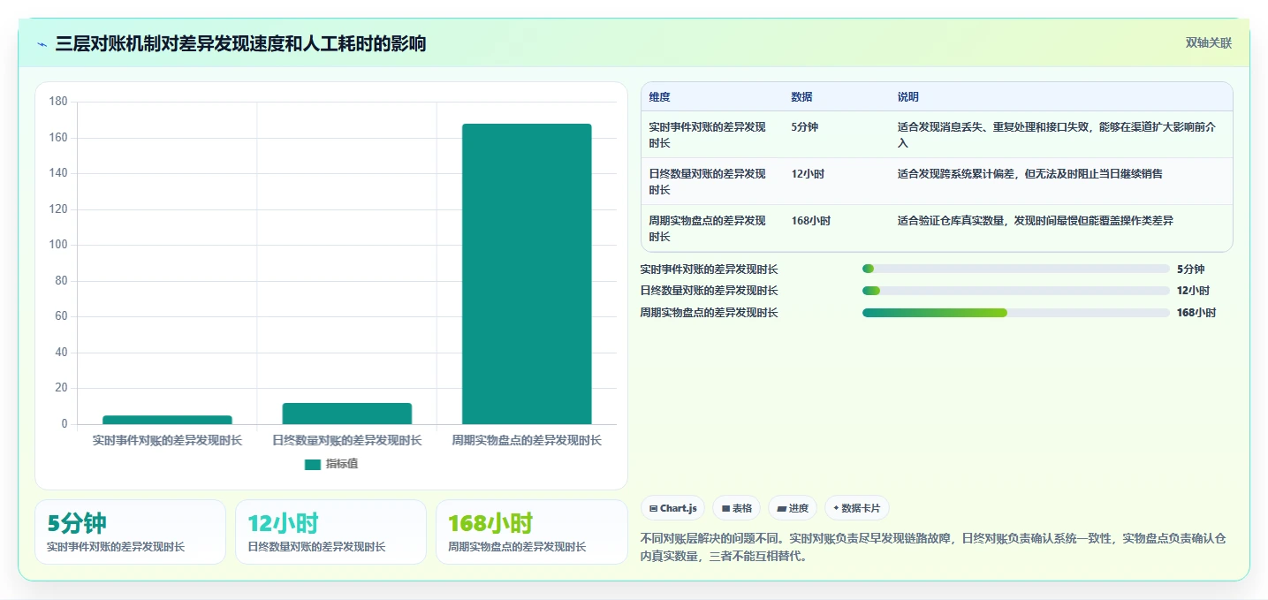Click the chart bar for 日终数量对账
This screenshot has width=1268, height=600.
click(347, 414)
